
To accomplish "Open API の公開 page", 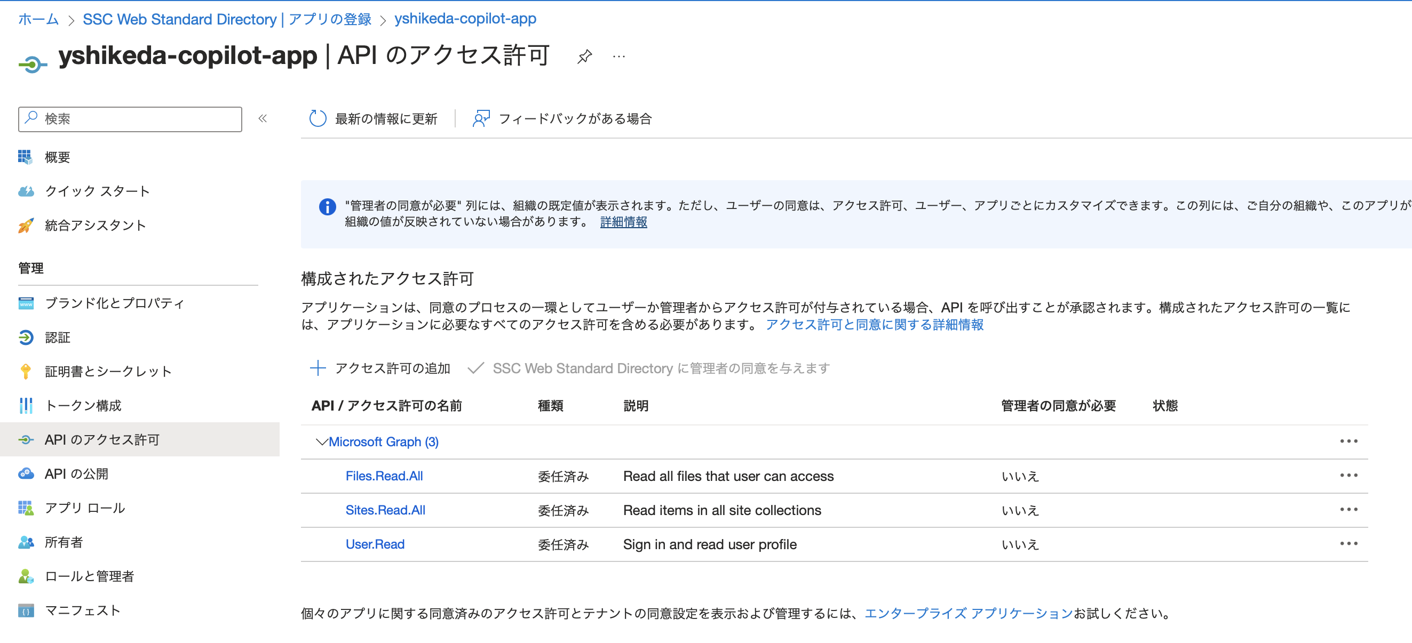I will [77, 473].
